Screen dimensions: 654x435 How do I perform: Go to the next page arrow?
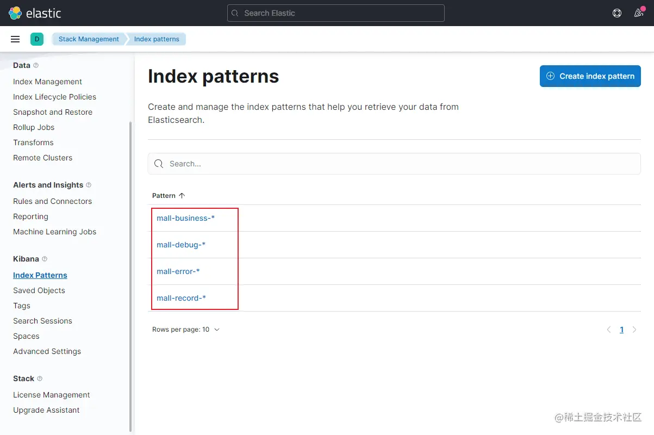tap(634, 330)
